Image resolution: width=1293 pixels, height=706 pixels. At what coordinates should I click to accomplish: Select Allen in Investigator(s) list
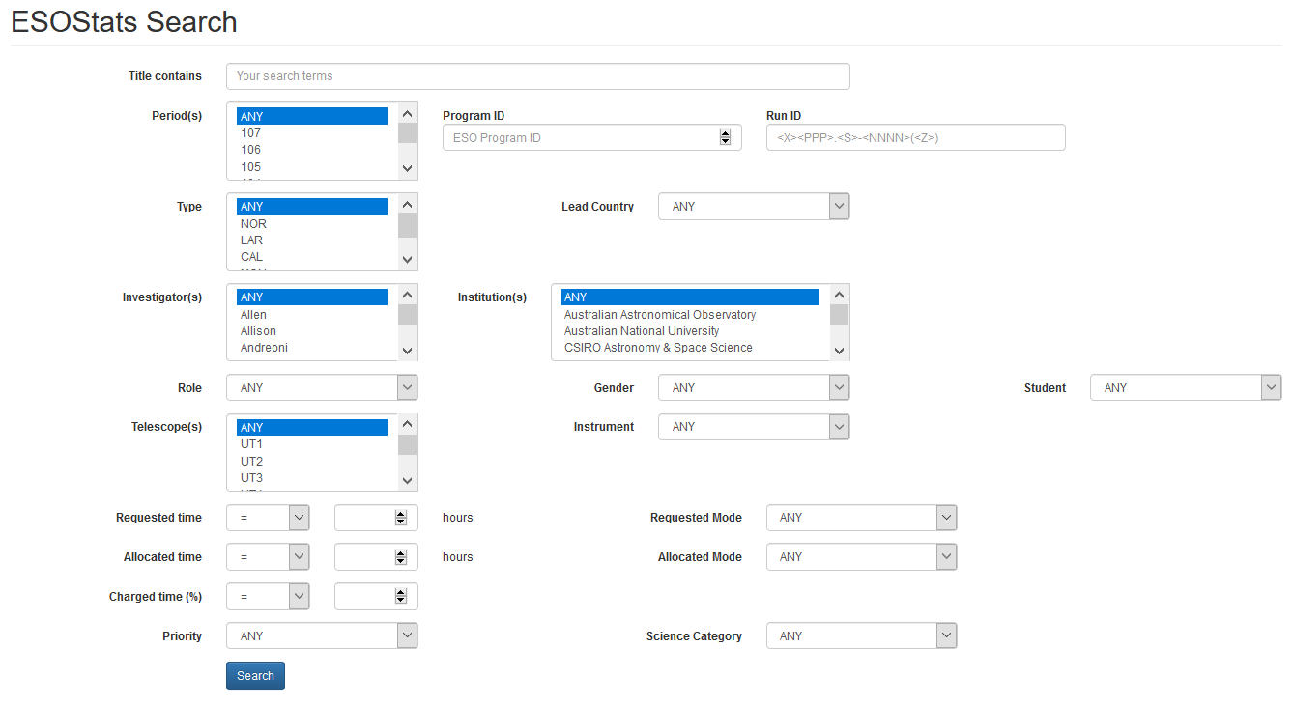click(x=312, y=314)
